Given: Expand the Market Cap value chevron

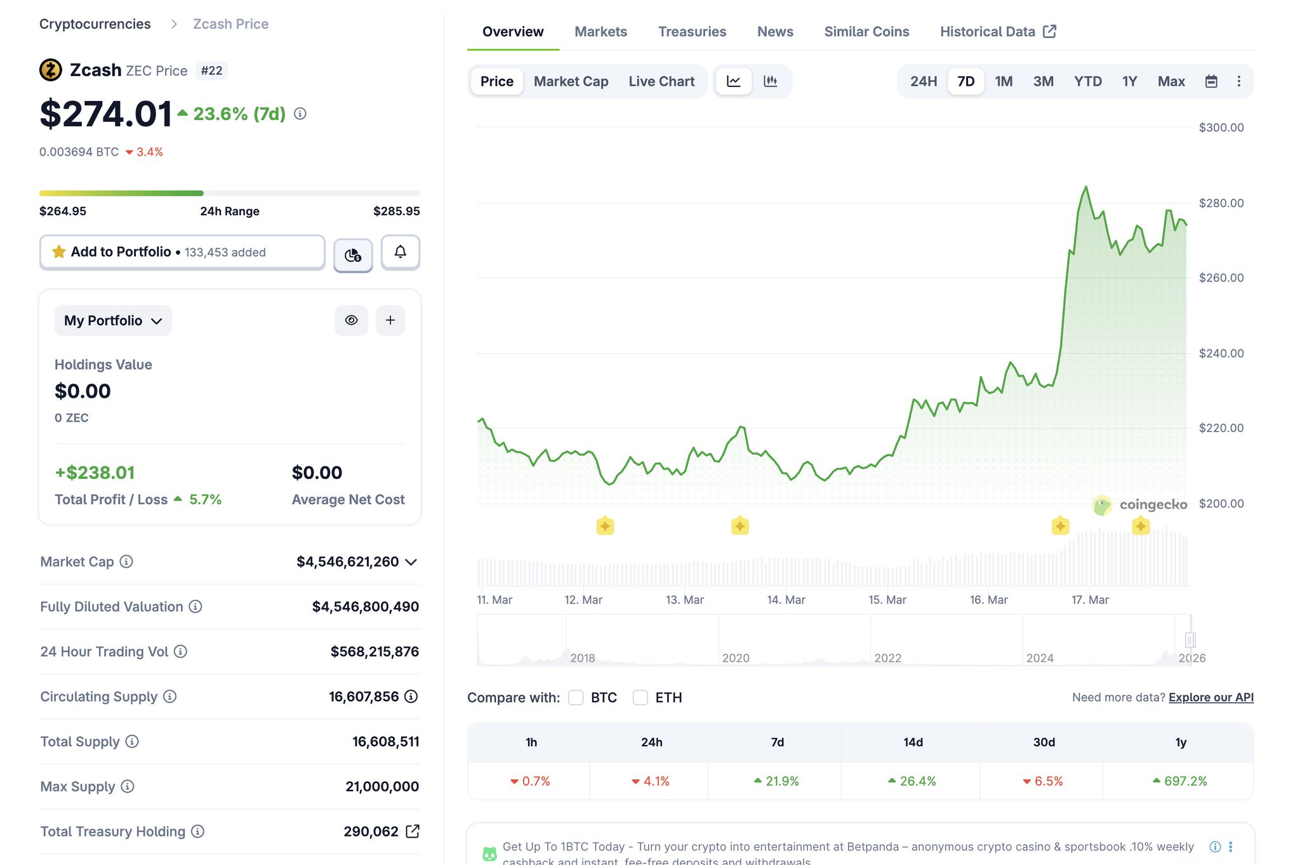Looking at the screenshot, I should [411, 562].
